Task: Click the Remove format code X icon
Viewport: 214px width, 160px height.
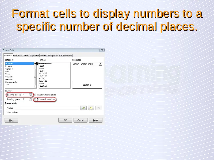Action: tap(99, 108)
